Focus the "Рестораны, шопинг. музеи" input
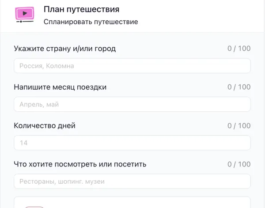This screenshot has height=208, width=265. tap(132, 181)
